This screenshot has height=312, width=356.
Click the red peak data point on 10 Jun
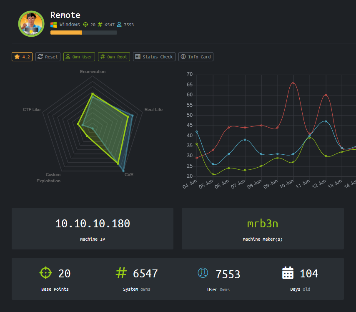(293, 83)
